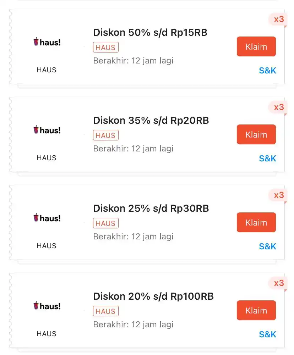The height and width of the screenshot is (355, 294).
Task: Tap haus! logo on 25% voucher
Action: tap(47, 218)
